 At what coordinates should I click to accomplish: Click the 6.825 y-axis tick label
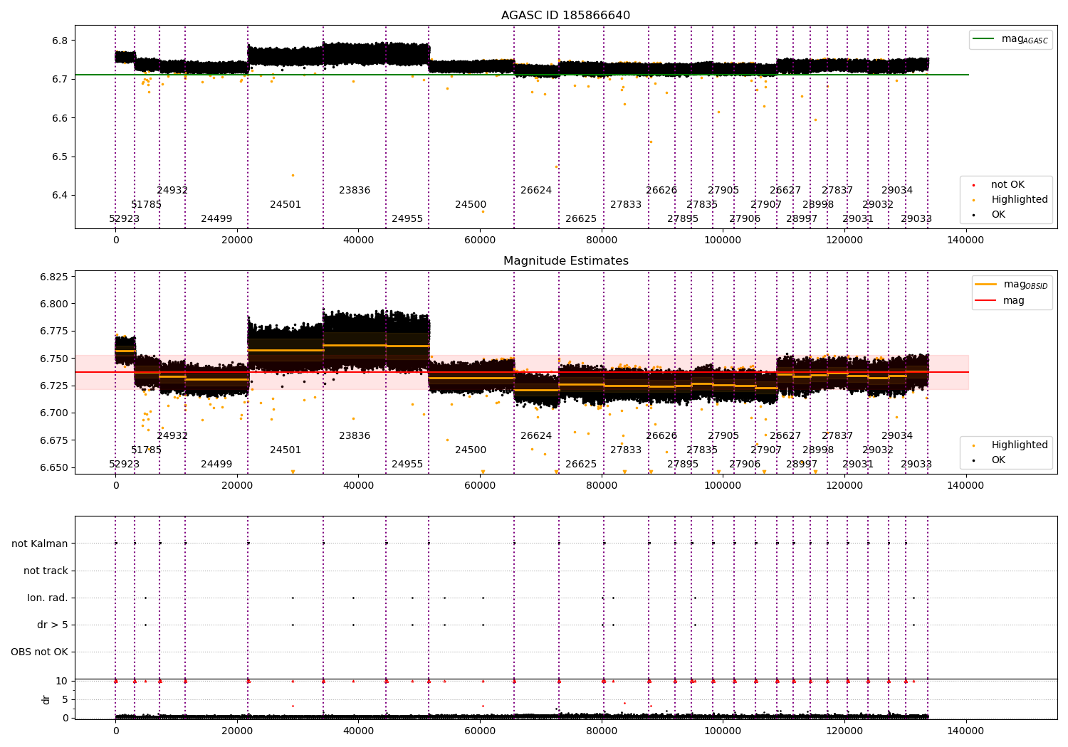pyautogui.click(x=54, y=277)
